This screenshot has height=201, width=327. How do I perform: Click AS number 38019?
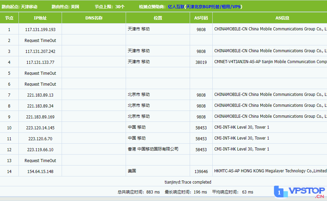[201, 62]
